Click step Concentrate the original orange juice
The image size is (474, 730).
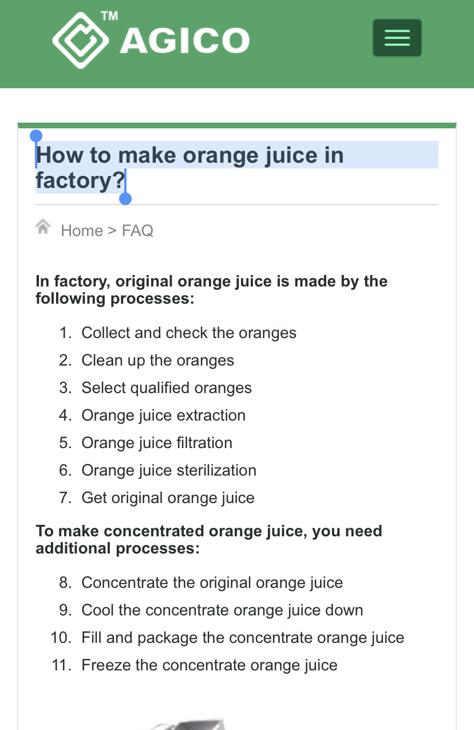[212, 583]
